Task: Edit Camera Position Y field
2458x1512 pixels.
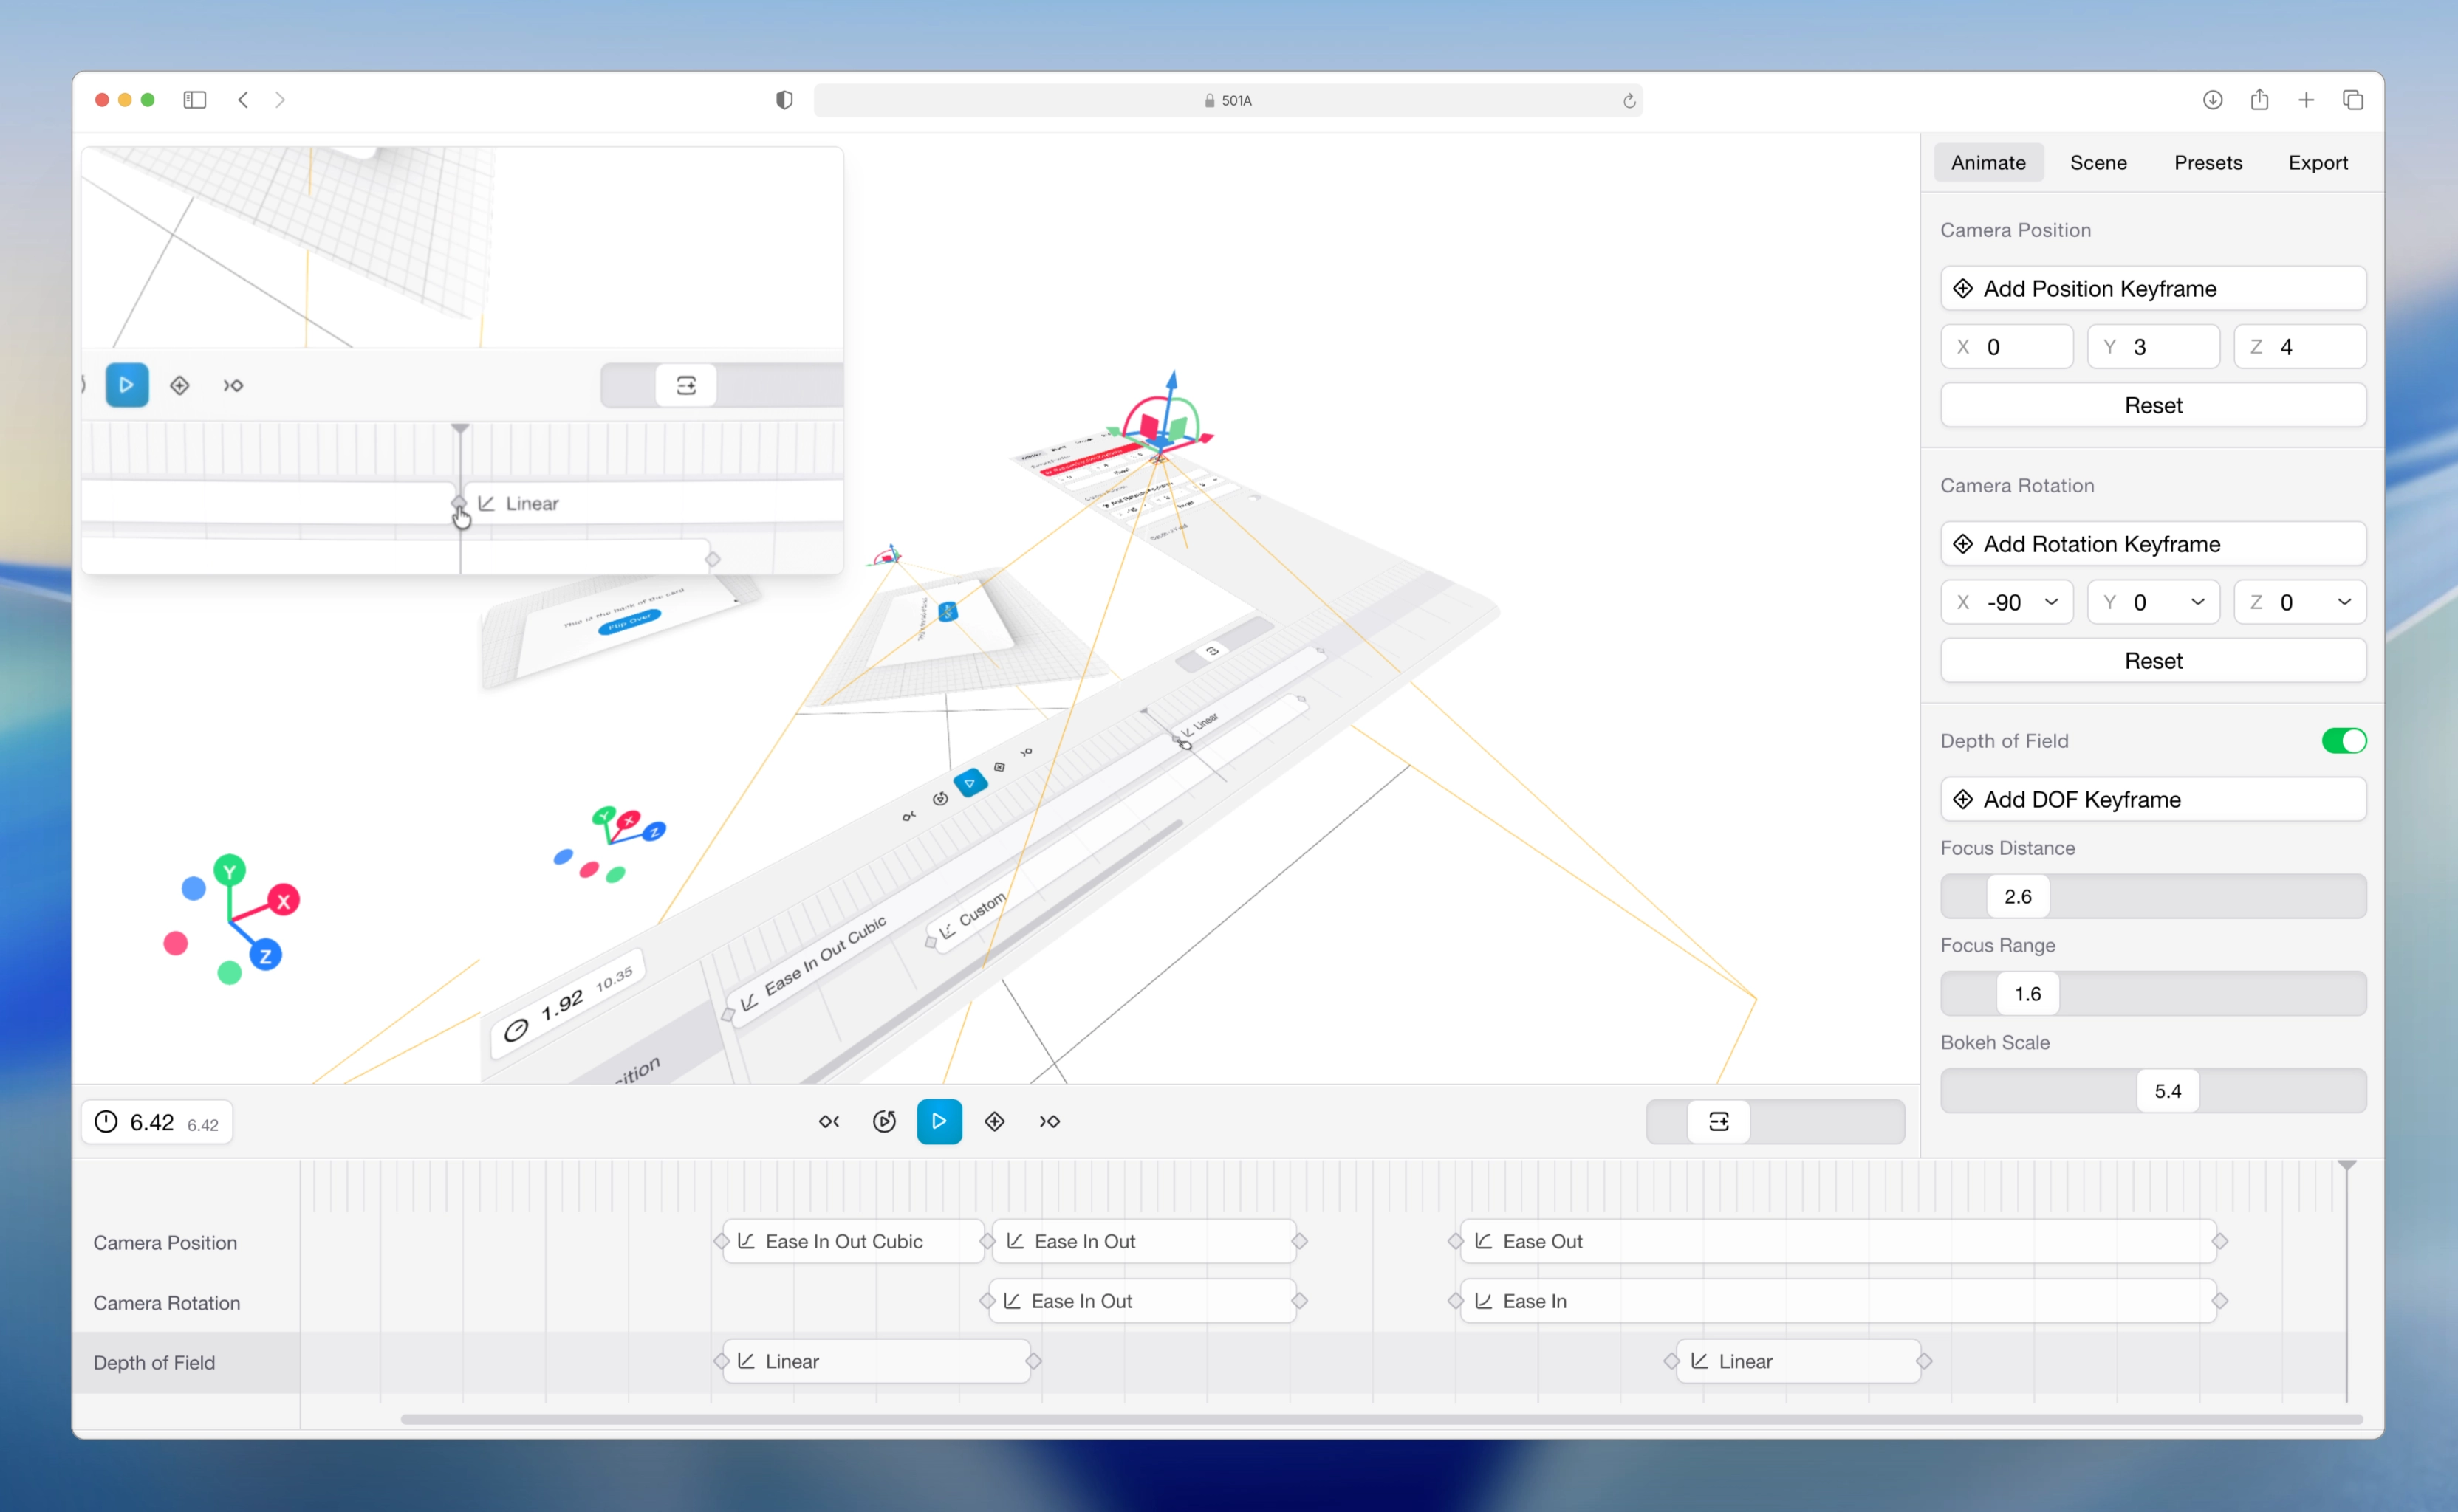Action: [2153, 347]
